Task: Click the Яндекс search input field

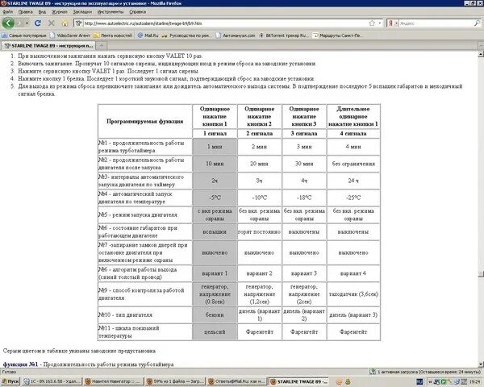Action: coord(436,23)
